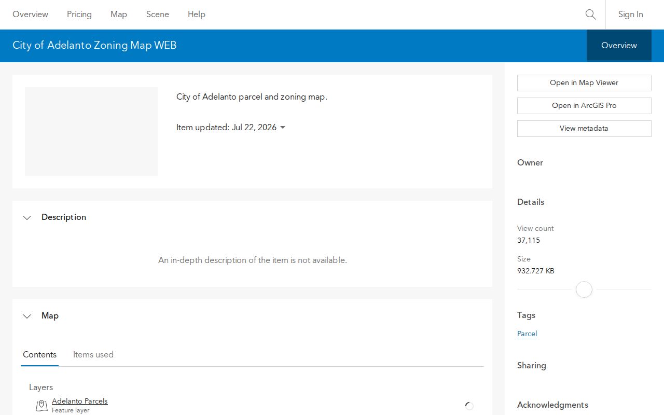Open the Adelanto Parcels layer link

click(x=80, y=401)
